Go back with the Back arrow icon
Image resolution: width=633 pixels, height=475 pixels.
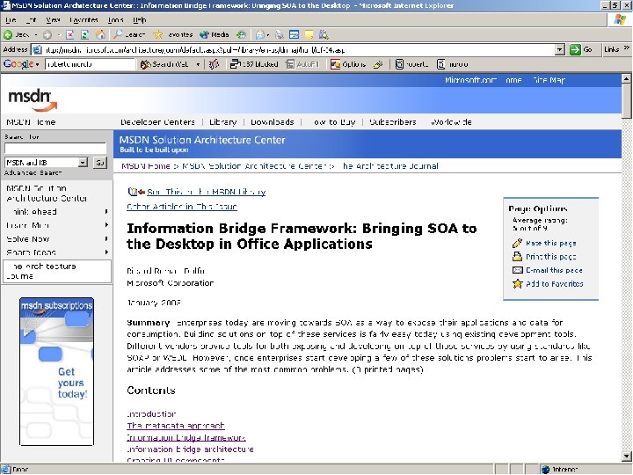point(8,34)
